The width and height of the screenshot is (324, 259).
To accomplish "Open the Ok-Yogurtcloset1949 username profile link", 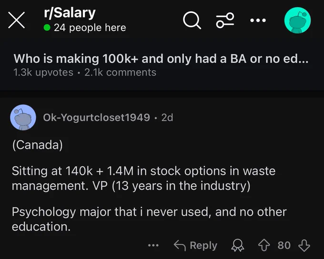I will (x=97, y=117).
